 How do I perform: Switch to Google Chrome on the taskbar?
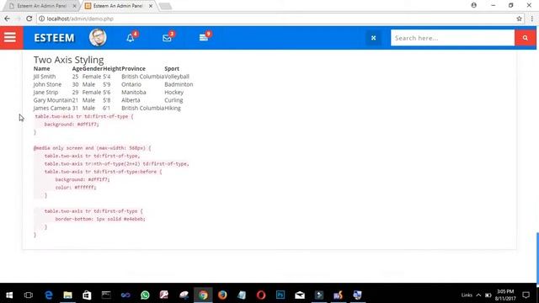click(203, 295)
